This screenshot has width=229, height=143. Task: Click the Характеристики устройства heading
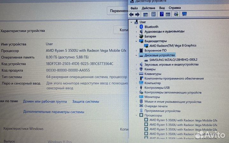point(23,31)
